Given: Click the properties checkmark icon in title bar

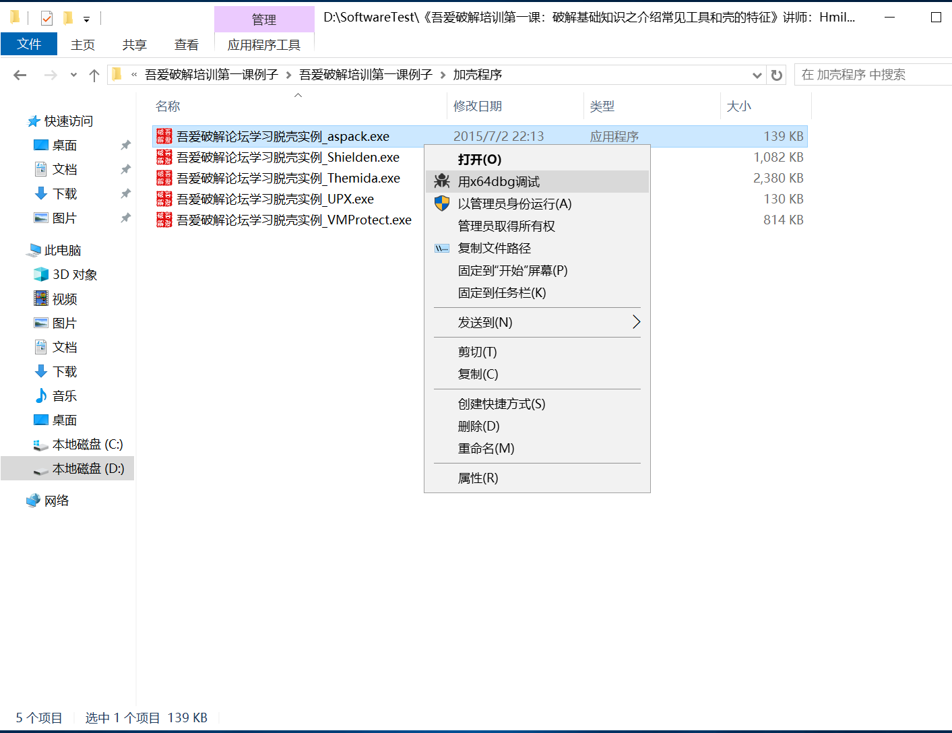Looking at the screenshot, I should coord(46,18).
